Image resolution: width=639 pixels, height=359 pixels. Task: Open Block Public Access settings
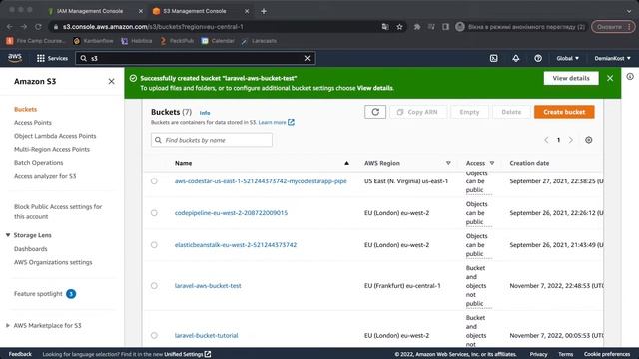pos(58,212)
